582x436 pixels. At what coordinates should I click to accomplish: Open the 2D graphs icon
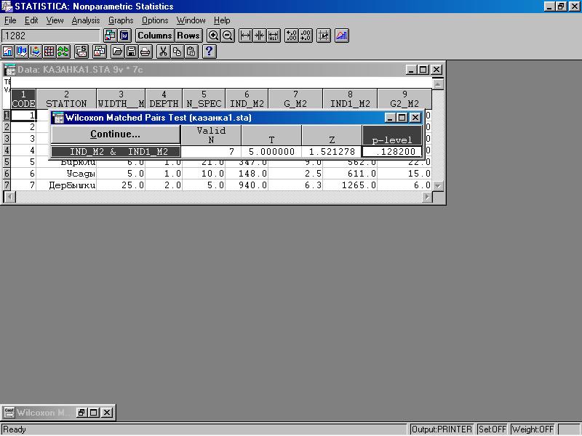coord(8,51)
